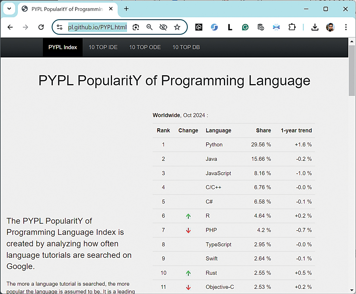Switch to the PYPL Index menu item

point(63,47)
